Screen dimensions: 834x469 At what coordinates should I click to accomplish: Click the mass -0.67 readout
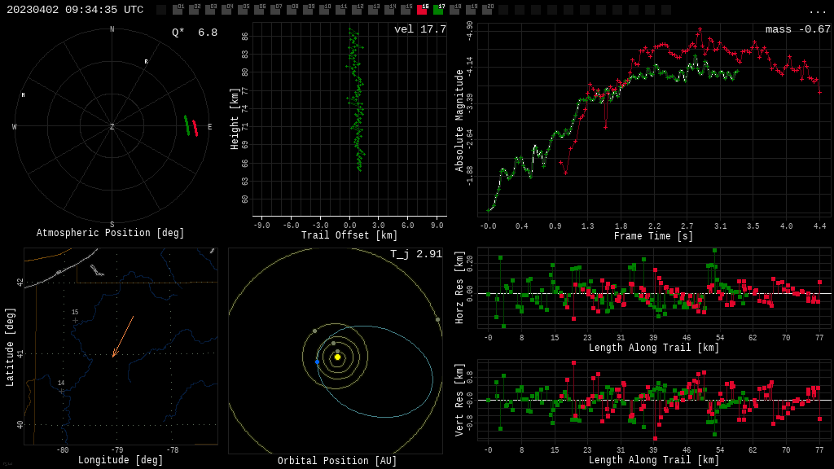click(x=798, y=29)
